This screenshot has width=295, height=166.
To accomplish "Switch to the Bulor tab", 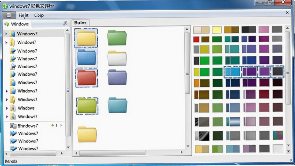I will (x=80, y=23).
